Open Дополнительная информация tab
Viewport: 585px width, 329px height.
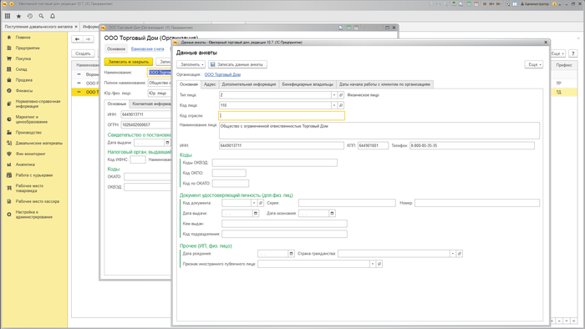click(249, 84)
